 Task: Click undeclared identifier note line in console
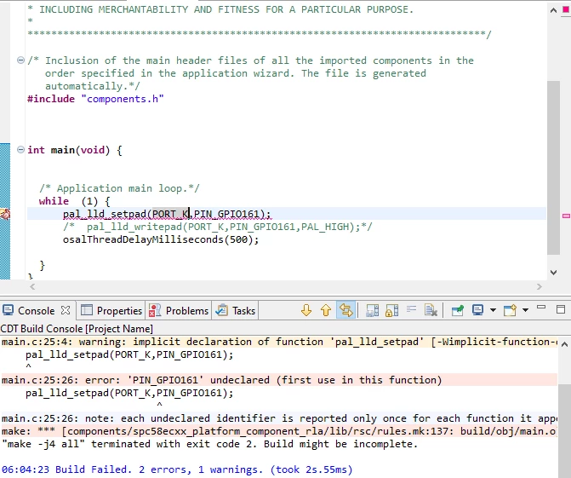(x=279, y=418)
